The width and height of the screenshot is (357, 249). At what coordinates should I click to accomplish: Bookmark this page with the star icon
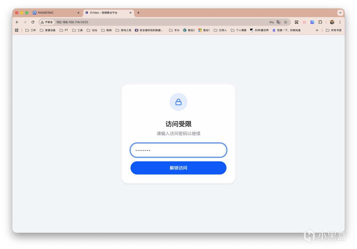286,22
